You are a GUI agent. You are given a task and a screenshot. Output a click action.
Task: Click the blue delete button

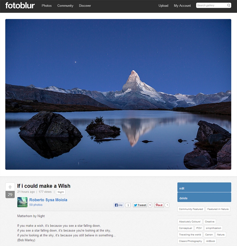[x=204, y=197]
